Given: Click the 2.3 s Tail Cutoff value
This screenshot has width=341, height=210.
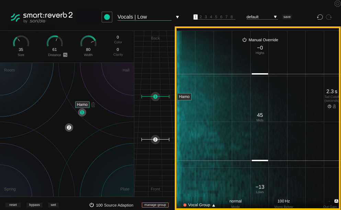Looking at the screenshot, I should [332, 91].
